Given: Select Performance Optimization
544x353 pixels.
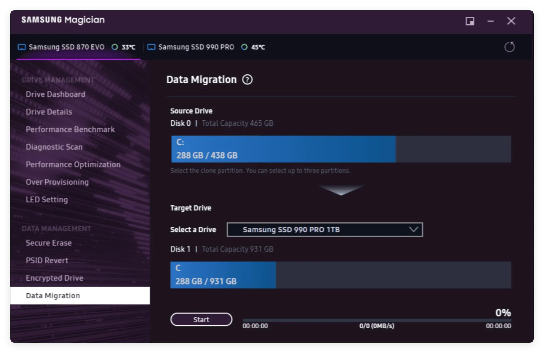Looking at the screenshot, I should [x=73, y=164].
